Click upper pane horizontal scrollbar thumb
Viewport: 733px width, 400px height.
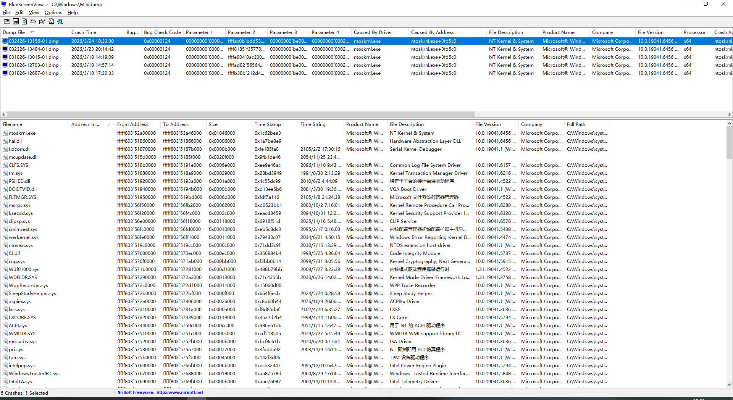coord(241,115)
